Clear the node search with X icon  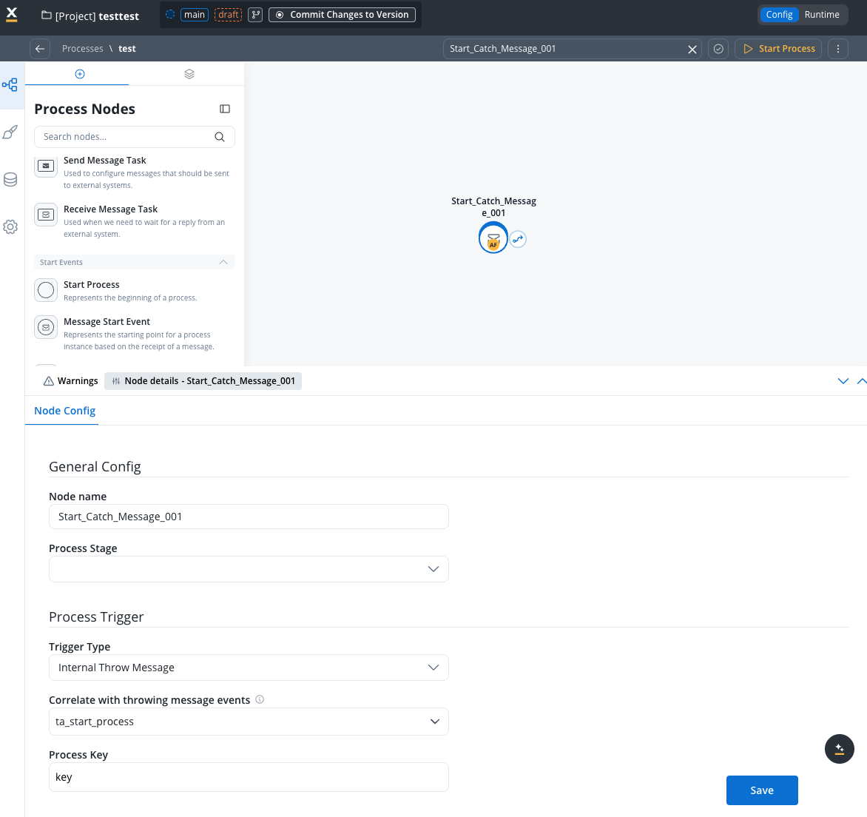tap(692, 49)
